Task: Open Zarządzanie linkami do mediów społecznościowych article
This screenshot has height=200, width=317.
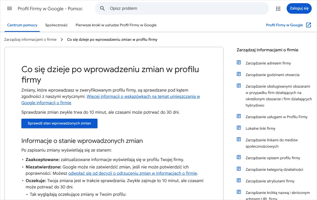Action: click(x=272, y=143)
